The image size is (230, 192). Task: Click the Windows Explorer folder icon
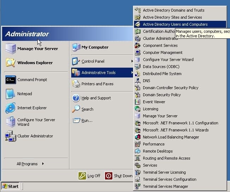point(11,63)
